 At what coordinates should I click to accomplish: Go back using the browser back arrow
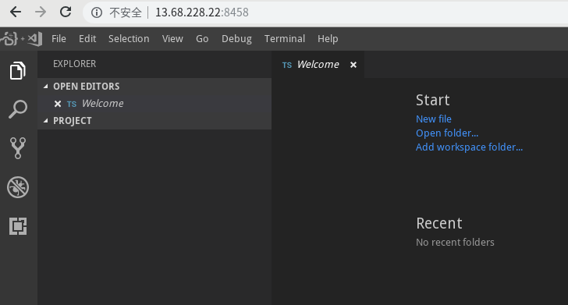click(16, 12)
